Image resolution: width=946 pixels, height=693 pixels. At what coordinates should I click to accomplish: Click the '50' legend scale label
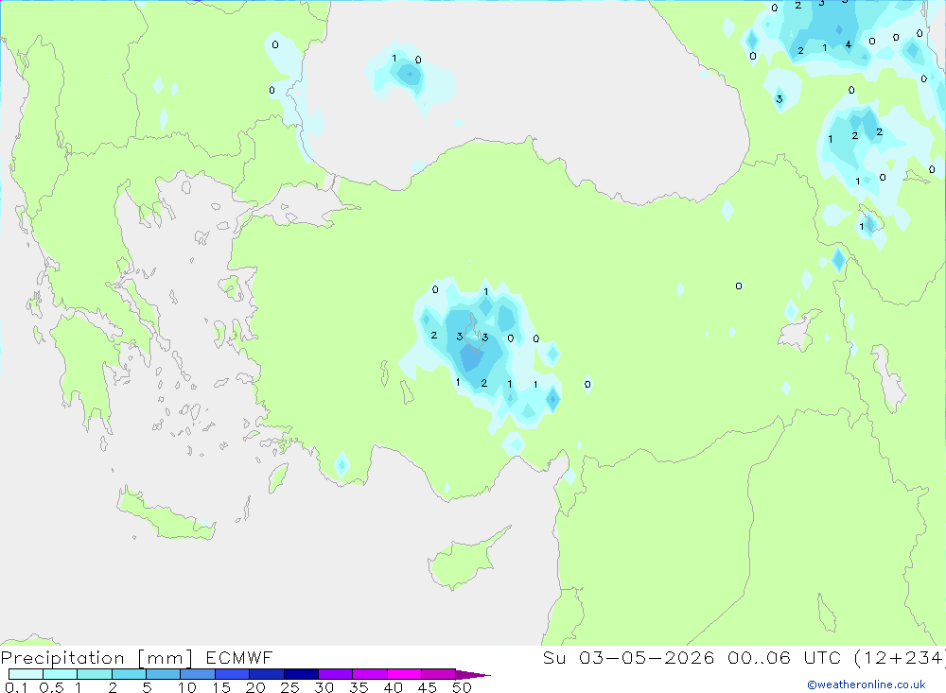462,687
